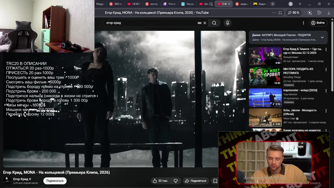
Task: Click the 90 % zoom indicator
Action: click(x=294, y=13)
